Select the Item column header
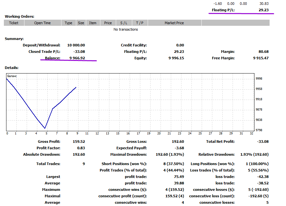 coord(93,23)
